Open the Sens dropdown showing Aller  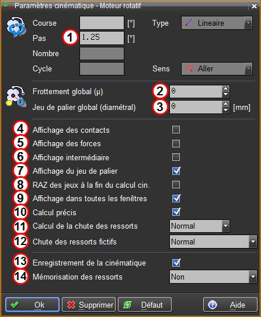pos(217,69)
